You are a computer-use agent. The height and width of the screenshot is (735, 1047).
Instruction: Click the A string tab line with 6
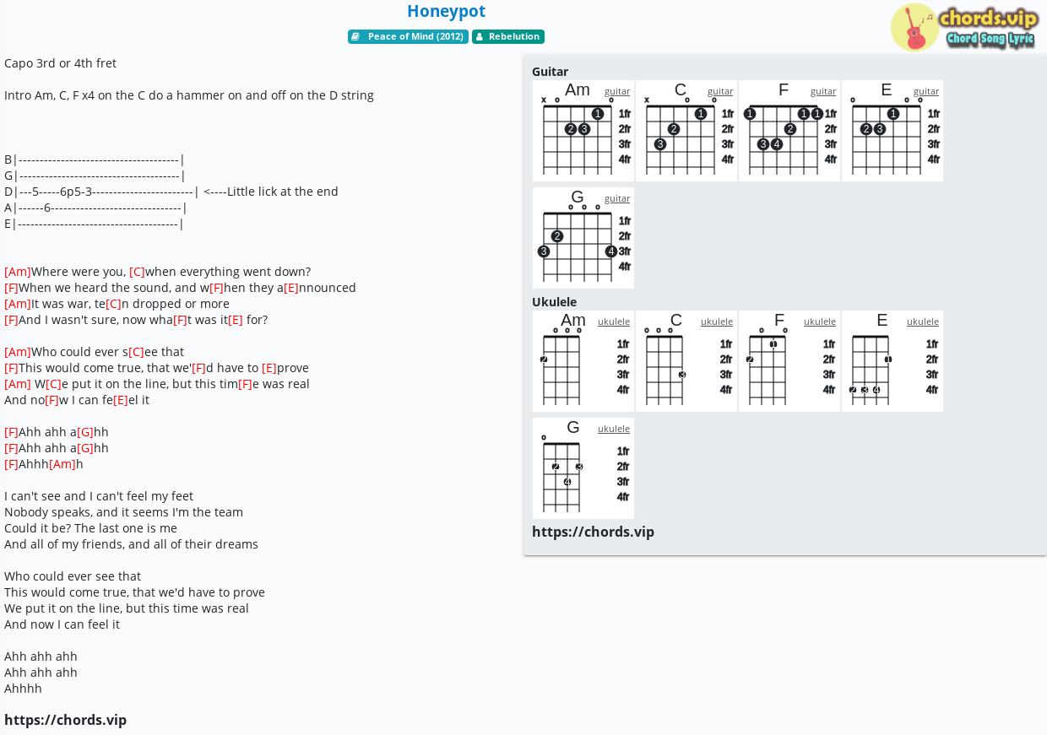click(x=95, y=208)
